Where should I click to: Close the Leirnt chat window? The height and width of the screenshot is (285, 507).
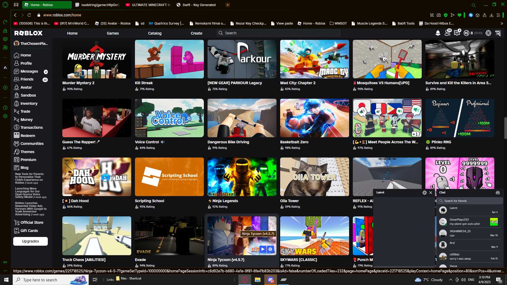pyautogui.click(x=431, y=193)
